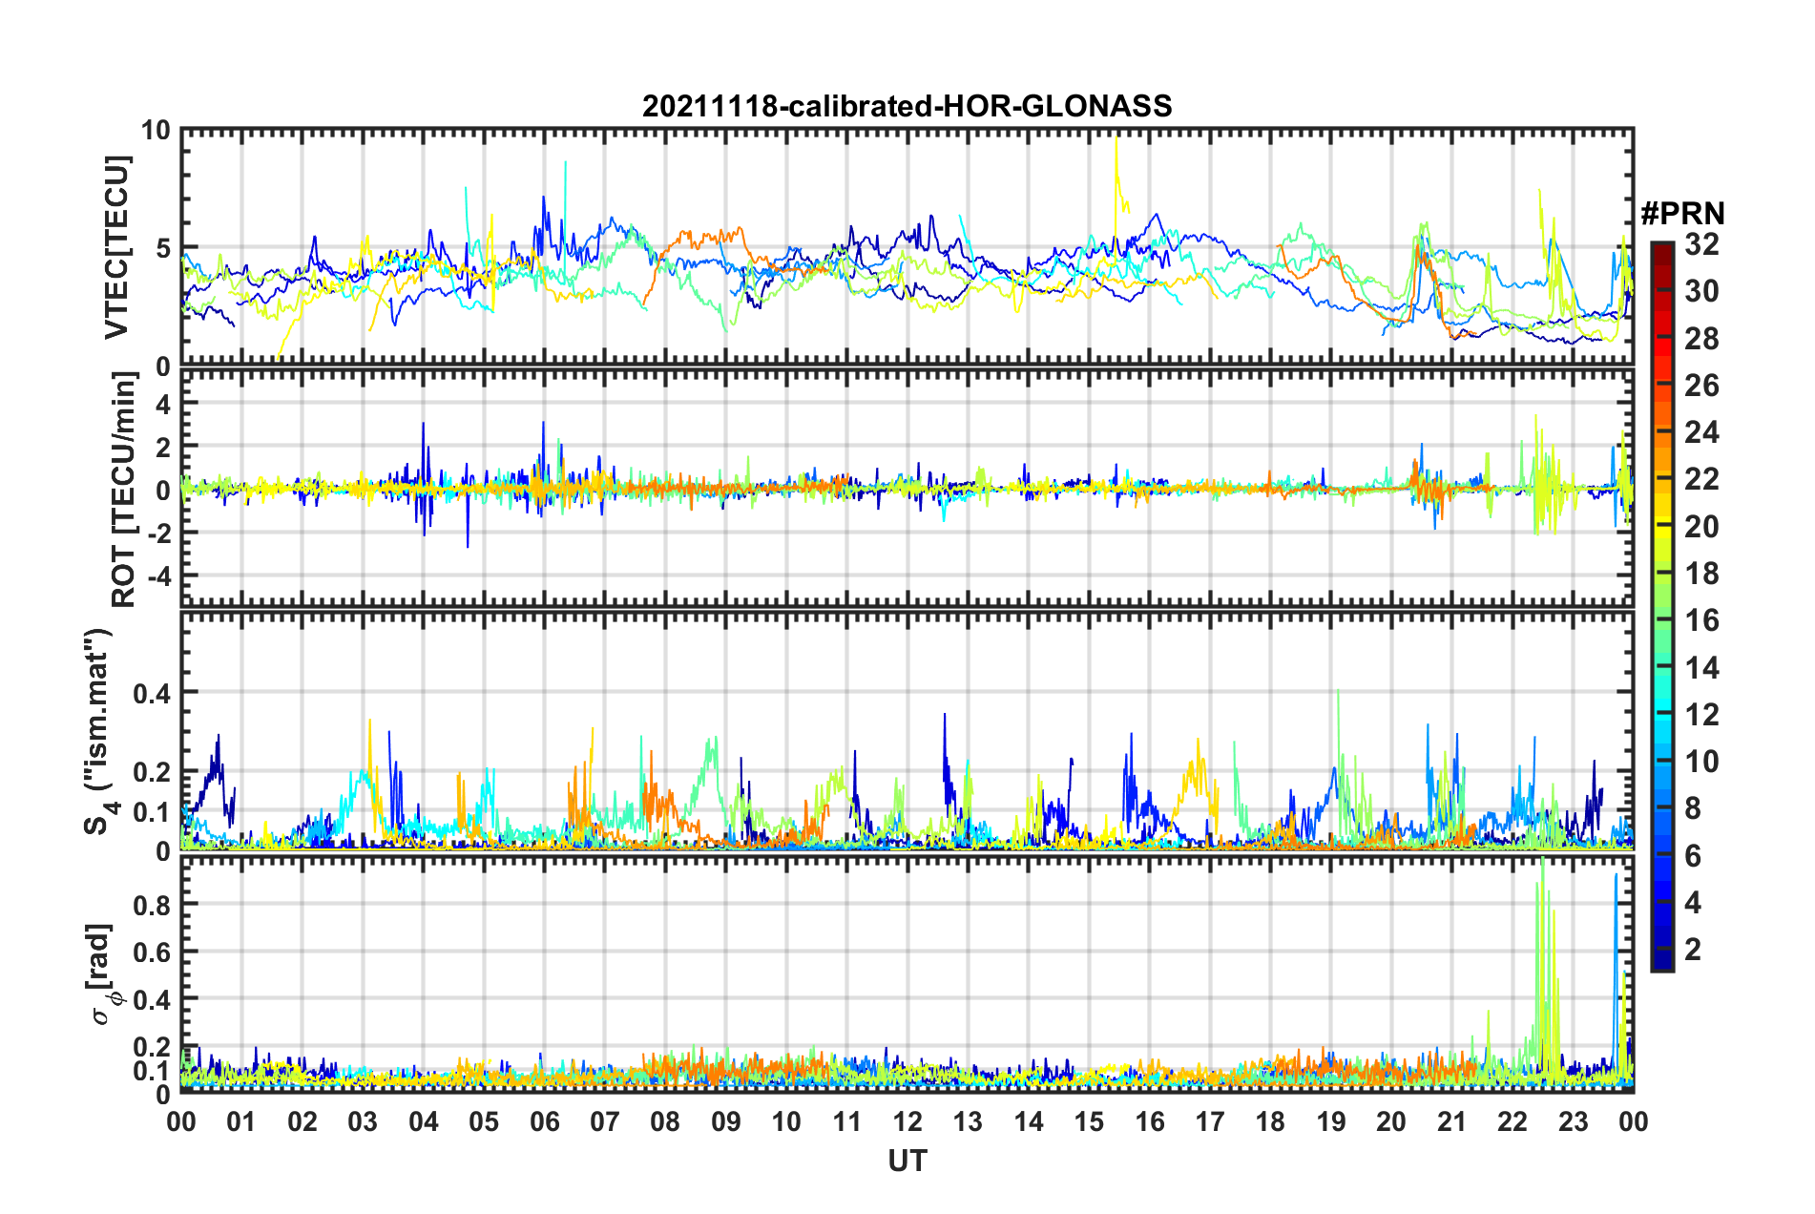
Task: Click the UT x-axis label
Action: tap(907, 1161)
